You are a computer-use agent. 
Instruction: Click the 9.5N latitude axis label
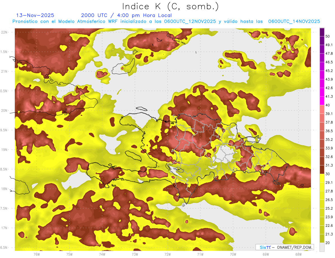(4, 130)
